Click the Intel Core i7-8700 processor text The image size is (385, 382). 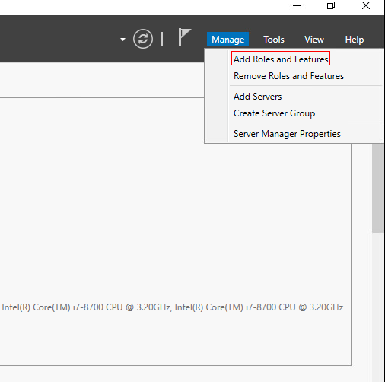point(173,307)
